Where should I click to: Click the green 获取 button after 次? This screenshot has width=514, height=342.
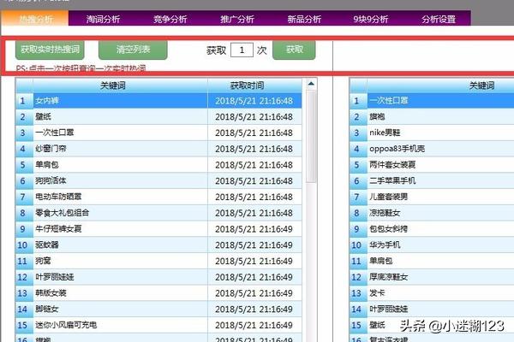click(294, 50)
